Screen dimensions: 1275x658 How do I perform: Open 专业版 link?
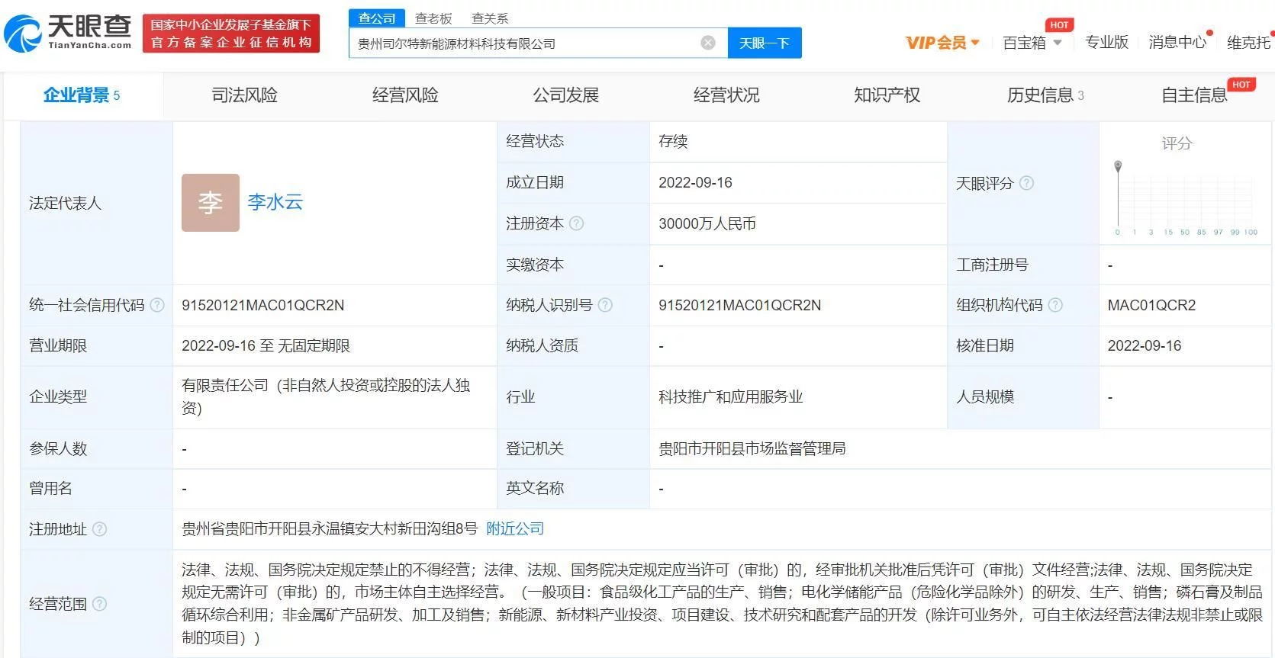click(x=1106, y=43)
